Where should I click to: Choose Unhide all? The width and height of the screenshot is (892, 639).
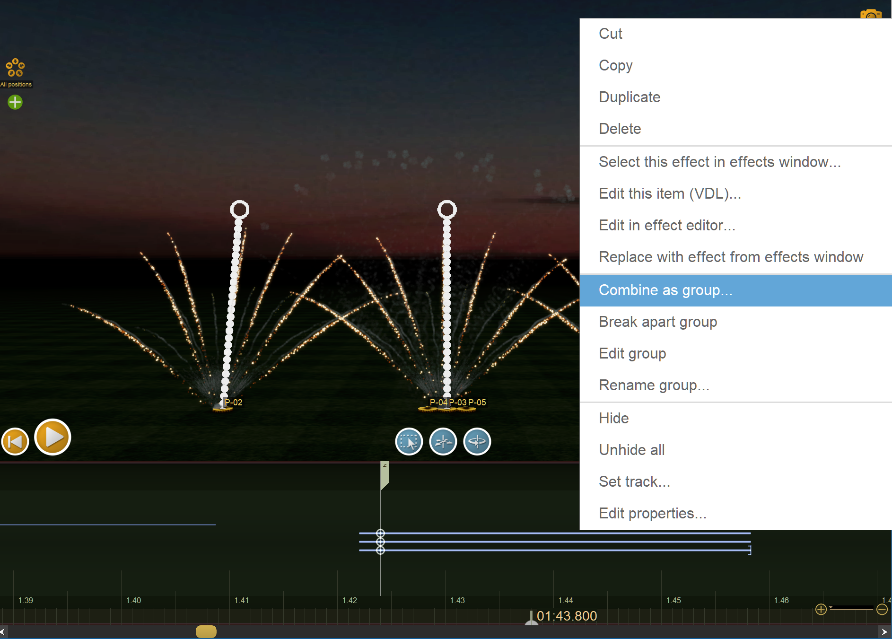(736, 450)
